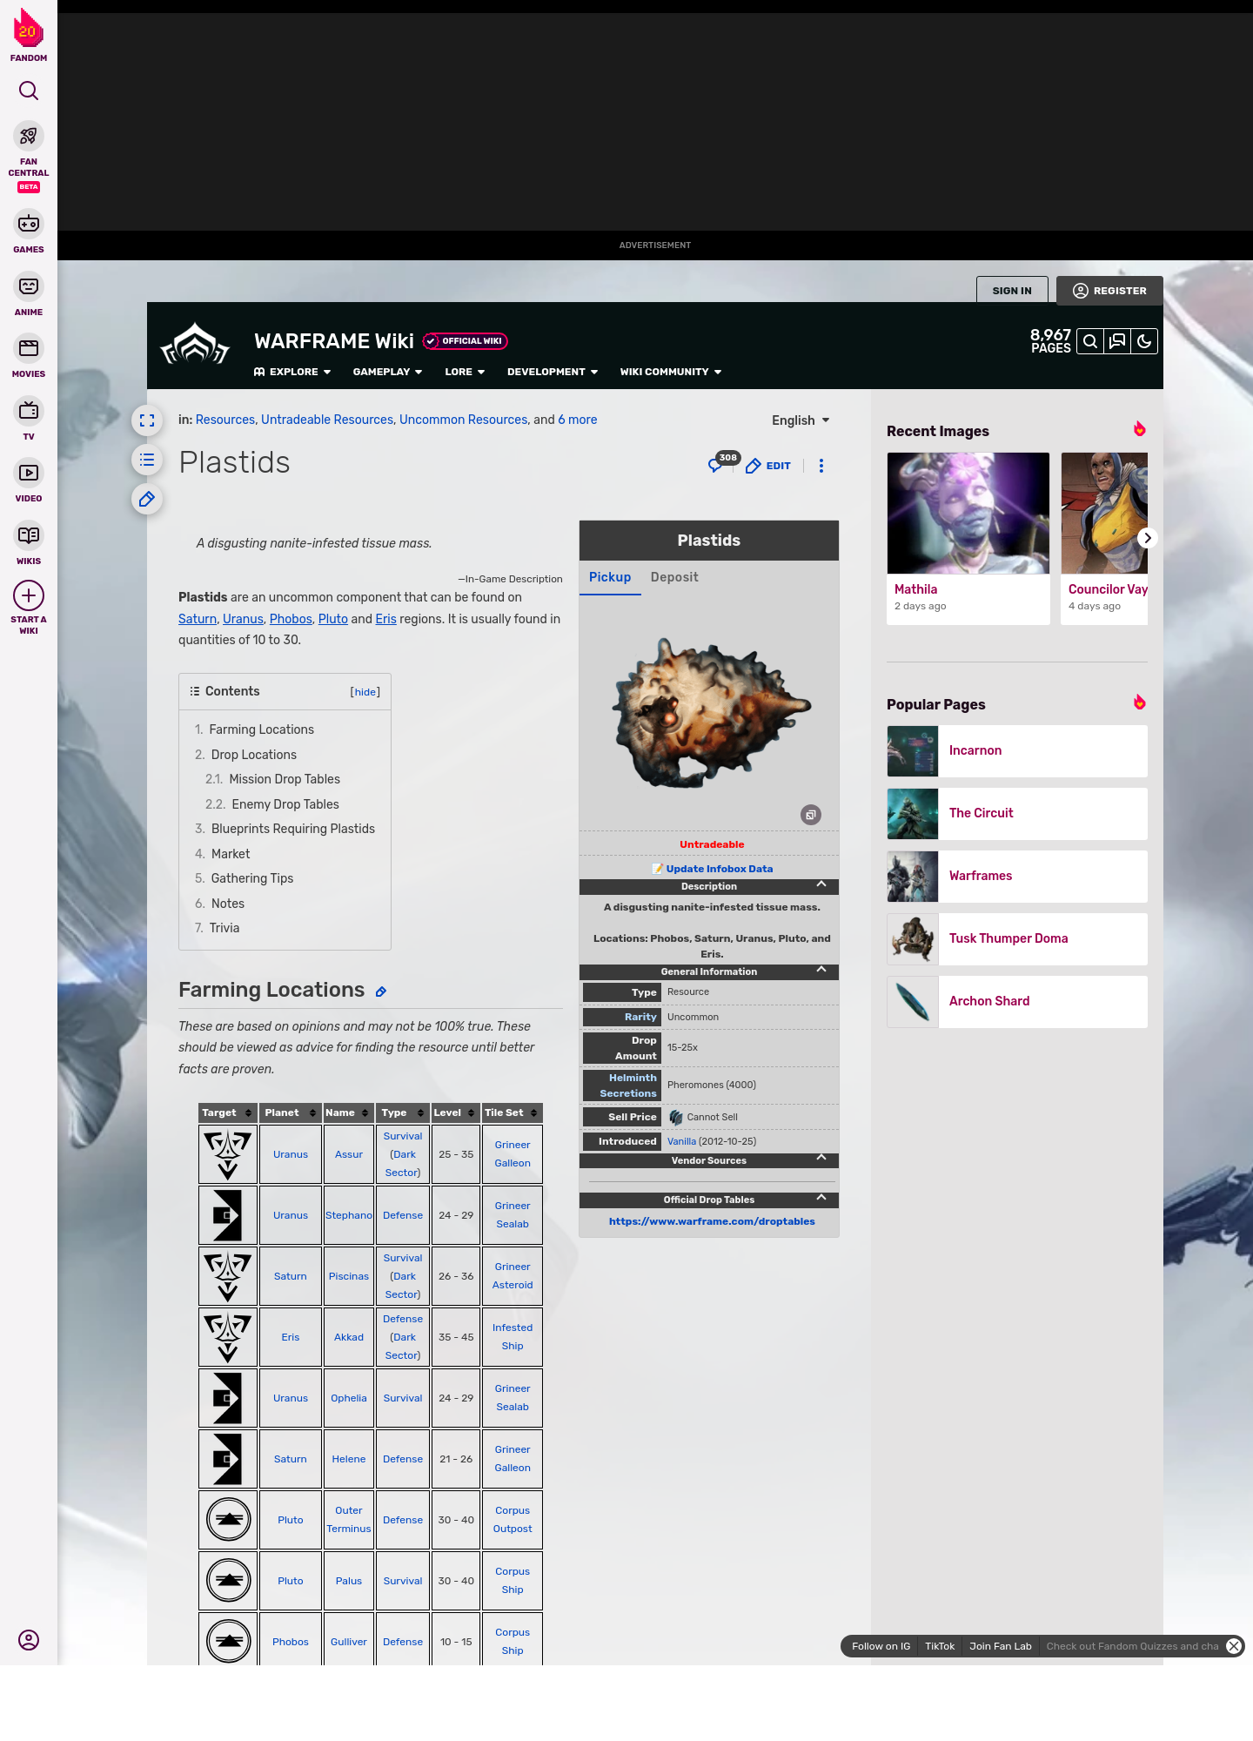Click the Recent Images next arrow
This screenshot has height=1741, width=1253.
[x=1148, y=538]
